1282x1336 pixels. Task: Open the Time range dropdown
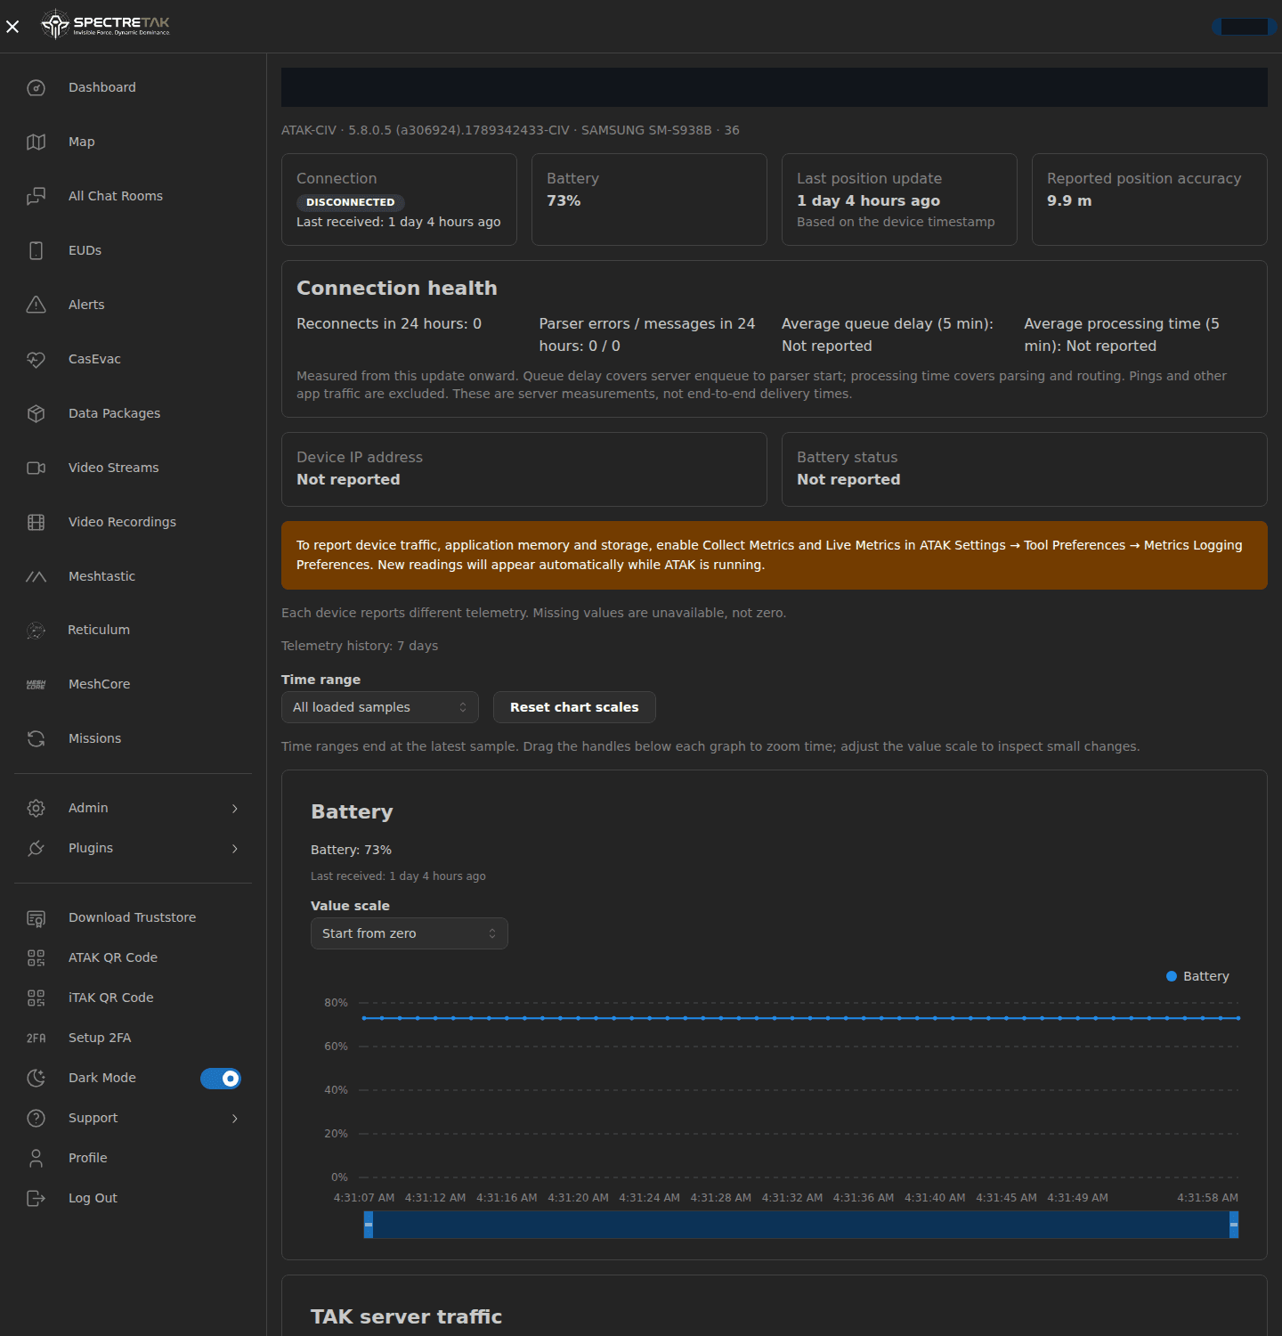(380, 707)
